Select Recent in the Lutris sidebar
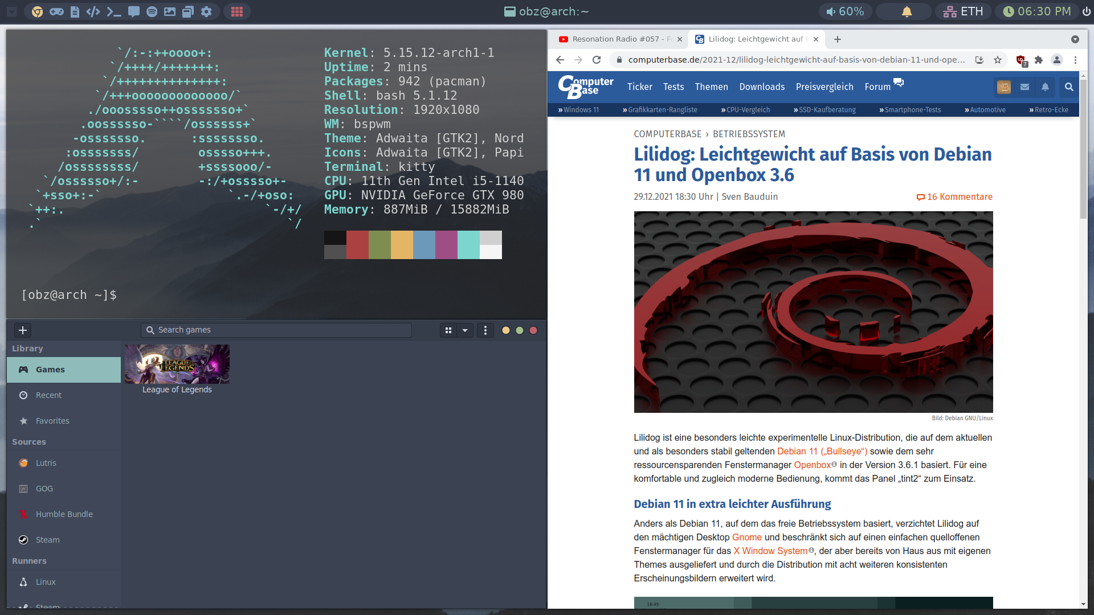 coord(64,395)
